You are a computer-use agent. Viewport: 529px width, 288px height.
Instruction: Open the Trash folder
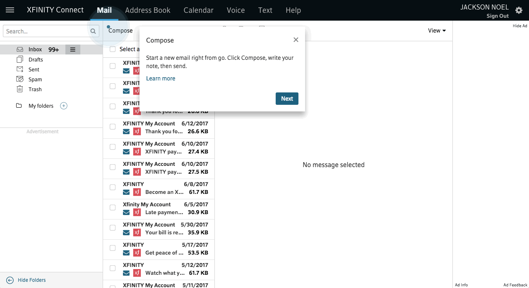pyautogui.click(x=35, y=89)
